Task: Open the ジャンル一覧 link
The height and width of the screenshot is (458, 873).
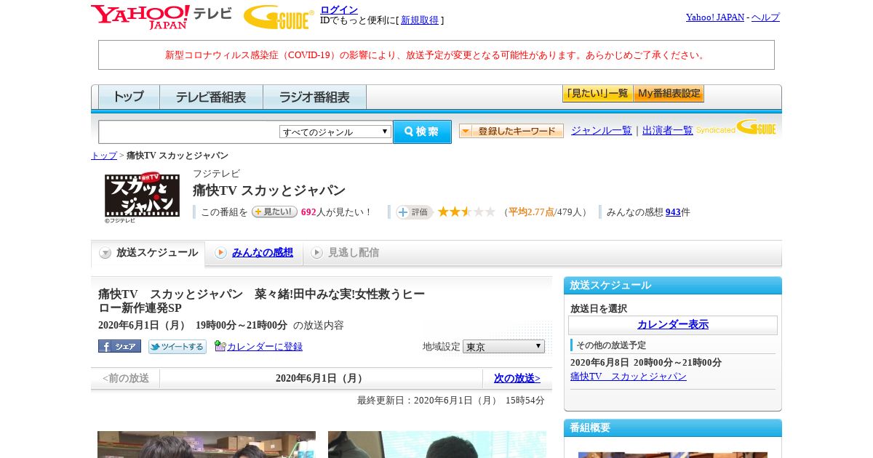Action: point(602,130)
